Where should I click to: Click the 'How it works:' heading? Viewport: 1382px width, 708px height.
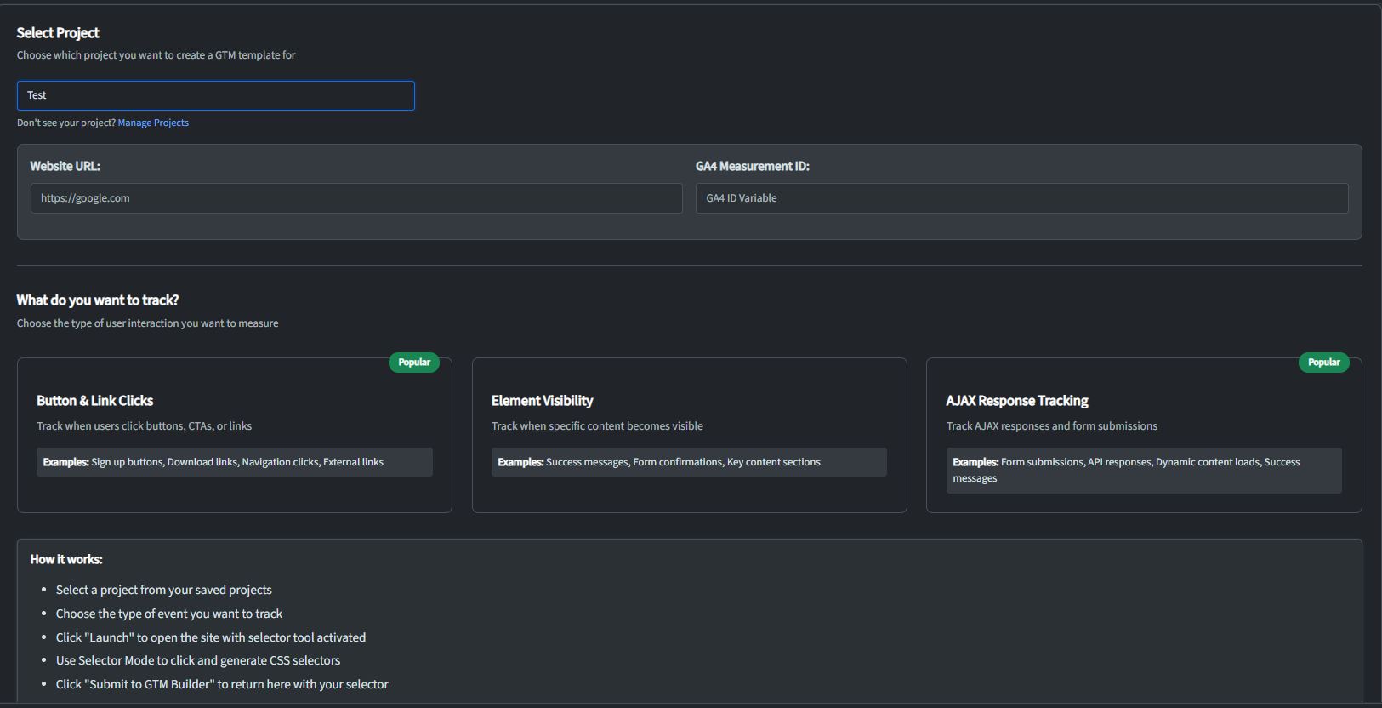coord(66,559)
